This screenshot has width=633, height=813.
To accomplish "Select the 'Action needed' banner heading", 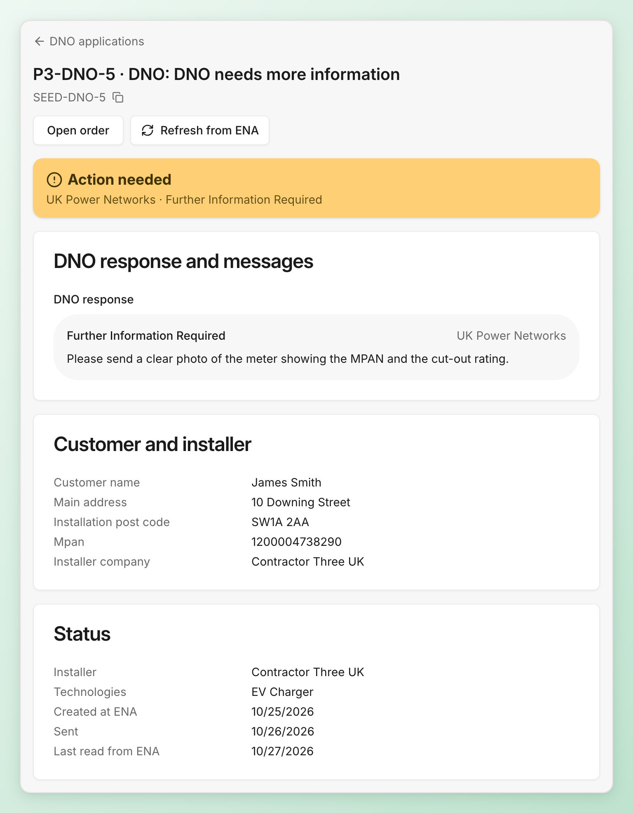I will 120,180.
